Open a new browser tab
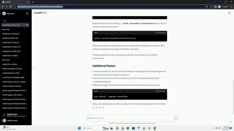 33,2
